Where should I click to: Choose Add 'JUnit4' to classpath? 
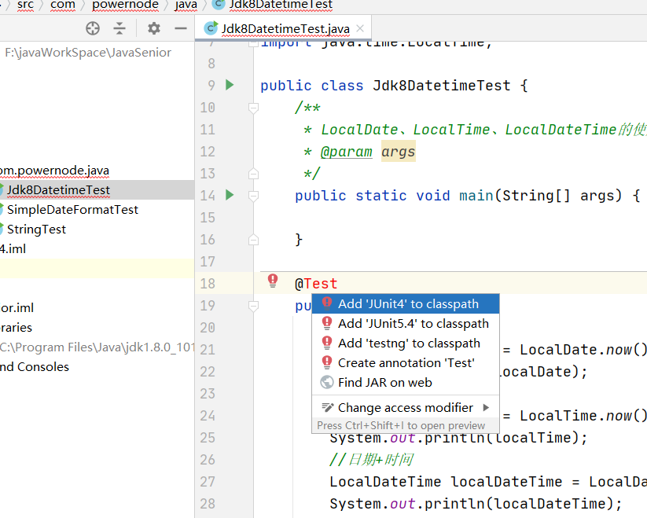(406, 304)
